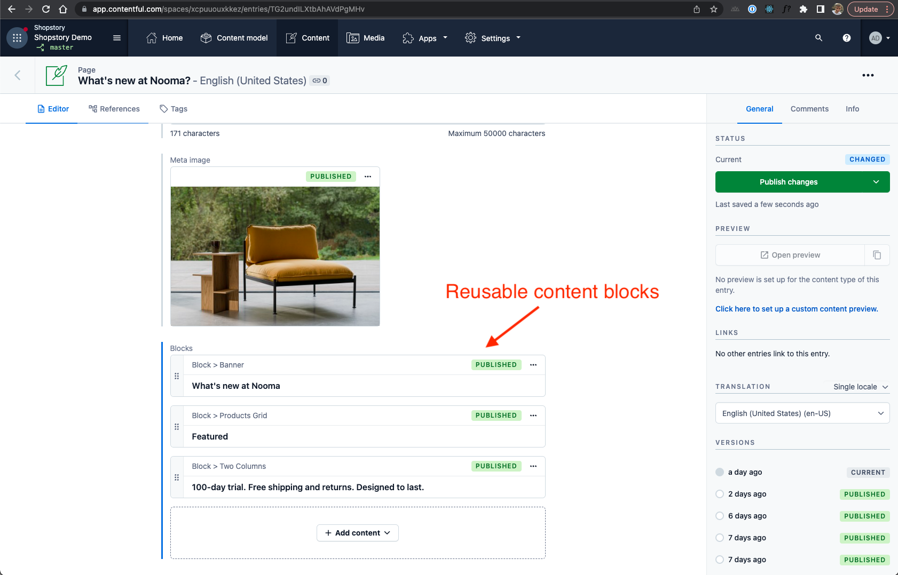898x575 pixels.
Task: Select the General sidebar tab
Action: 759,109
